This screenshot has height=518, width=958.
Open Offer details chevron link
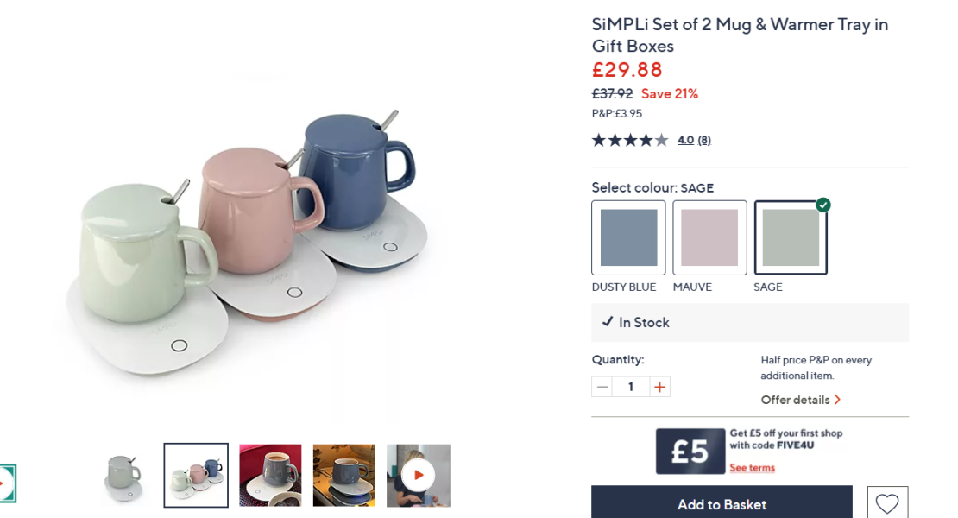(x=801, y=400)
